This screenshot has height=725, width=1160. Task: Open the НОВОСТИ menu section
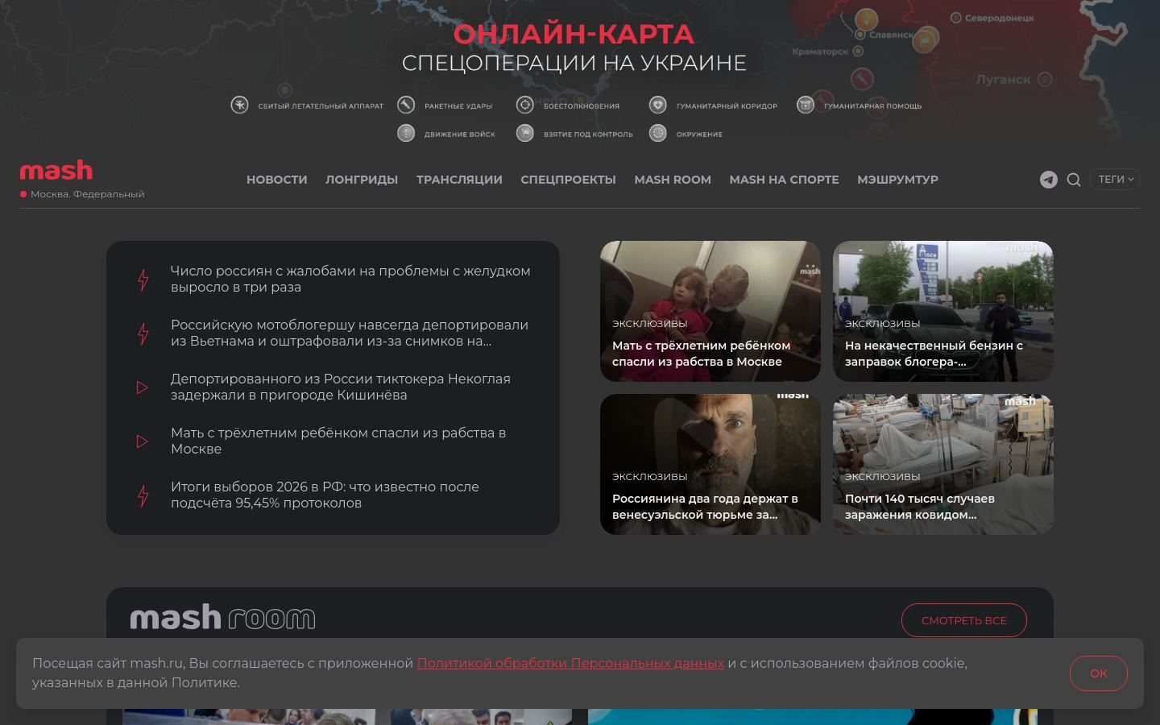(277, 180)
